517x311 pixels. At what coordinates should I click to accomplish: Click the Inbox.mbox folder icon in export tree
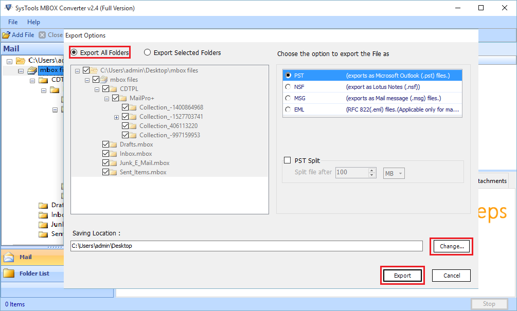pyautogui.click(x=113, y=154)
